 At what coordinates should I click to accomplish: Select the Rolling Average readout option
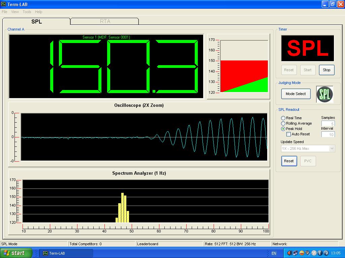point(283,123)
